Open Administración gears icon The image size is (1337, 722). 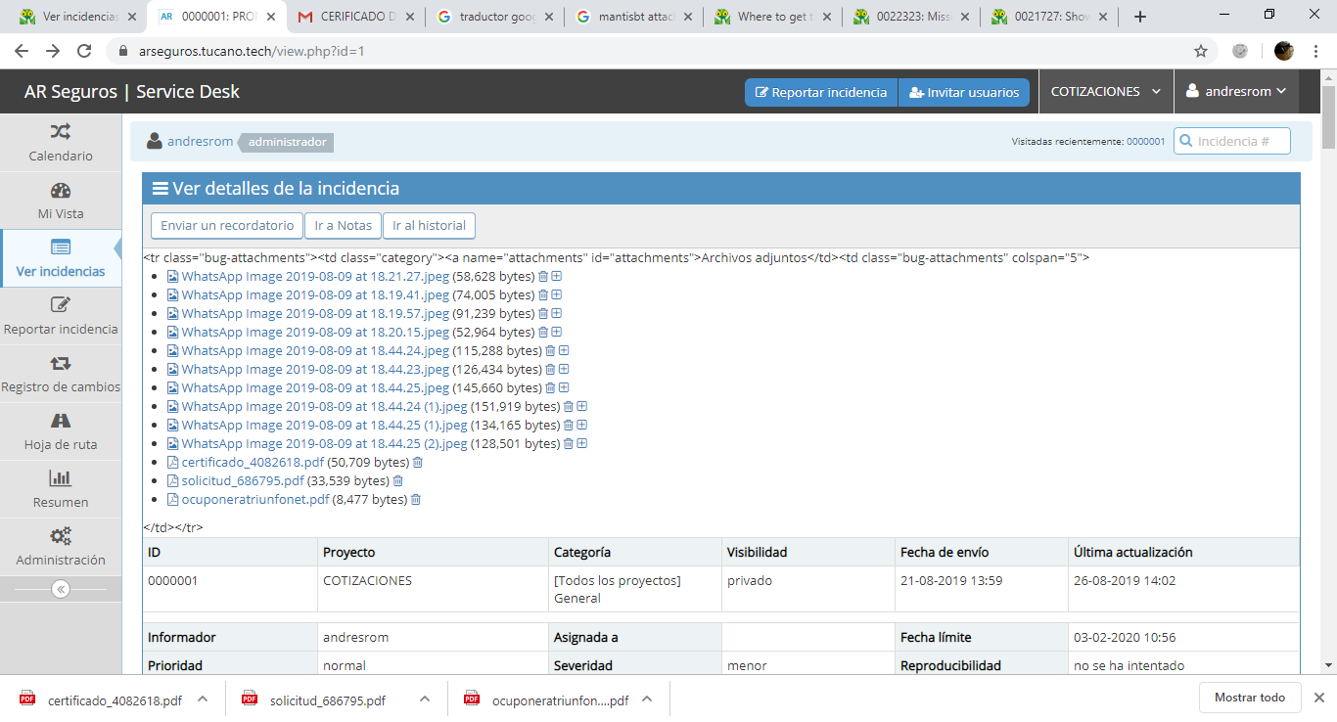tap(61, 537)
